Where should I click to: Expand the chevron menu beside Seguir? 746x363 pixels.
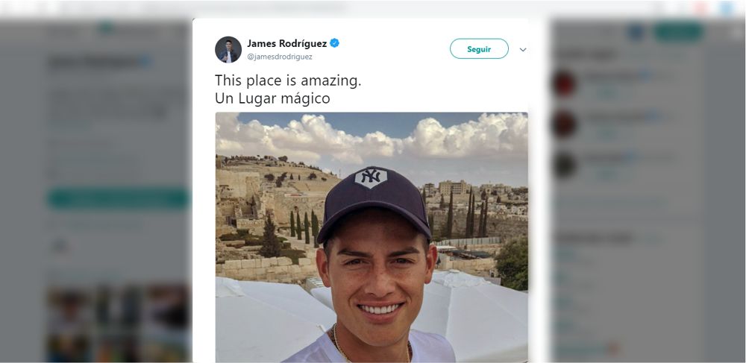523,49
